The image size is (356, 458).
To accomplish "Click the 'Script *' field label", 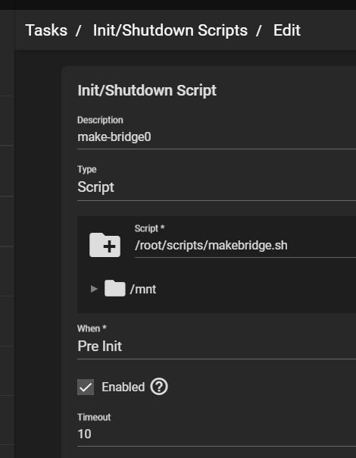I will coord(149,228).
